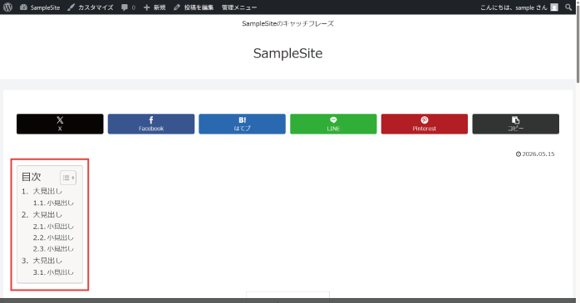
Task: Open the comments bubble showing 0
Action: tap(128, 7)
